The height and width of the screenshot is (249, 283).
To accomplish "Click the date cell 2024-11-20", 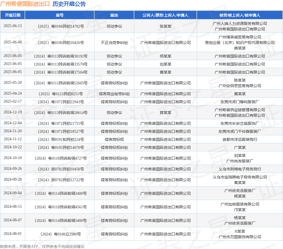I will 13,131.
